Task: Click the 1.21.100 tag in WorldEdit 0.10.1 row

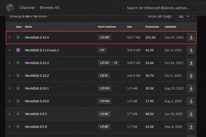Action: tap(105, 88)
